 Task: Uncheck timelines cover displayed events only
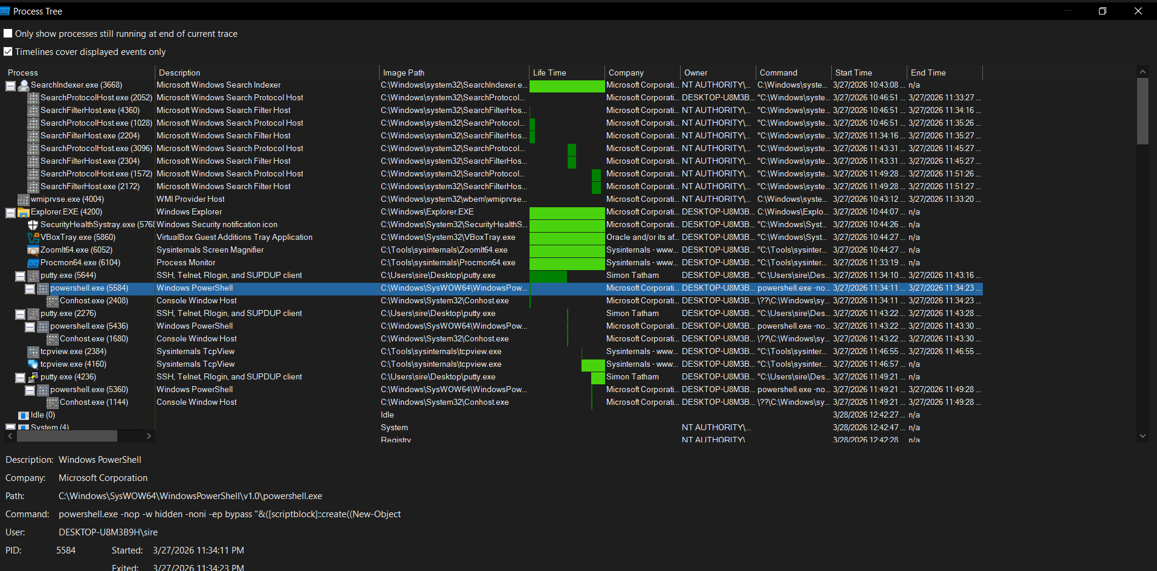pos(8,52)
